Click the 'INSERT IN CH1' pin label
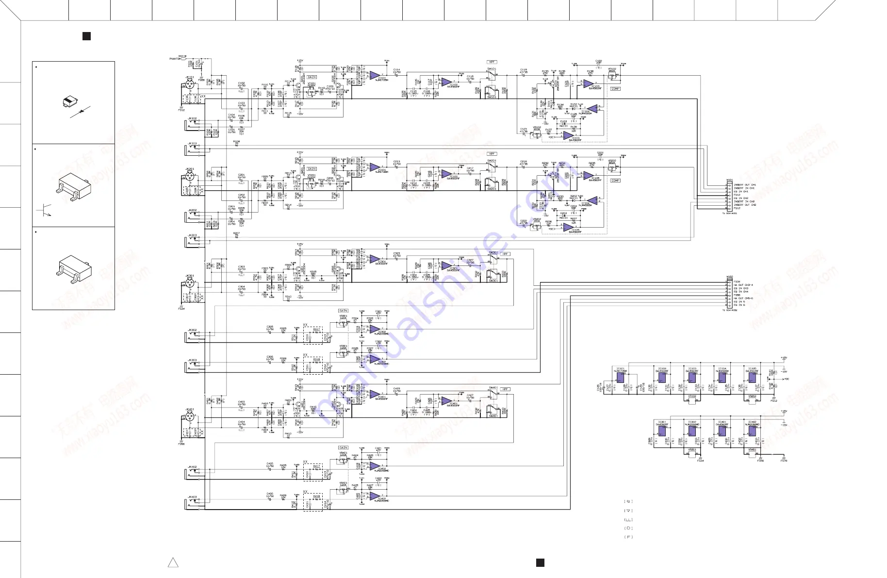Image resolution: width=887 pixels, height=578 pixels. click(744, 188)
